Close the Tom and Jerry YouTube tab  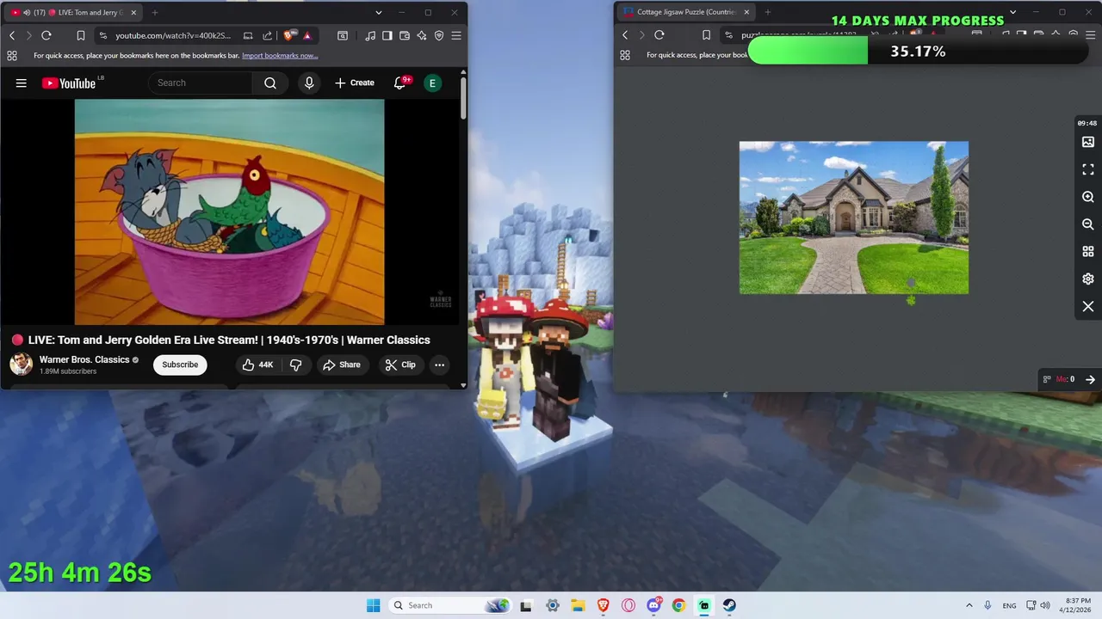133,13
